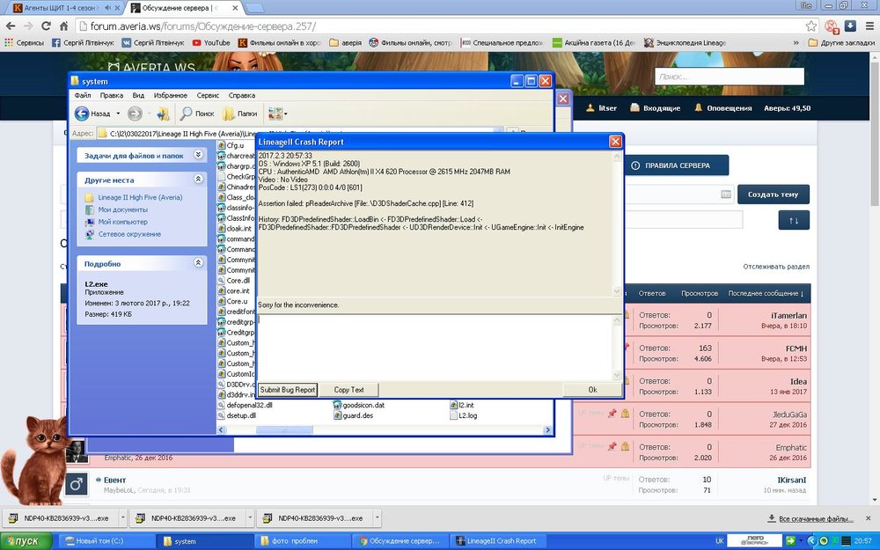This screenshot has width=880, height=550.
Task: Click Ok in the crash report dialog
Action: coord(592,390)
